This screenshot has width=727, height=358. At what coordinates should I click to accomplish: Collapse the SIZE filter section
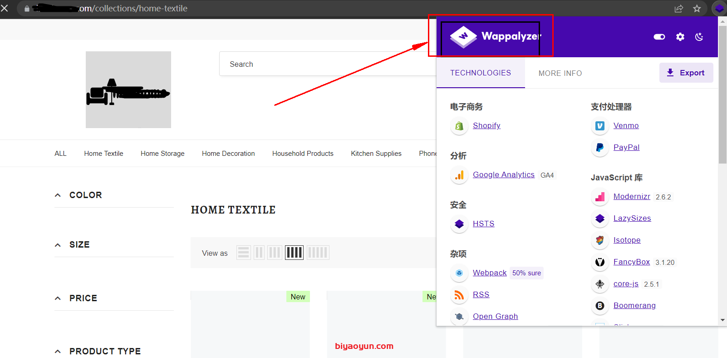[58, 245]
